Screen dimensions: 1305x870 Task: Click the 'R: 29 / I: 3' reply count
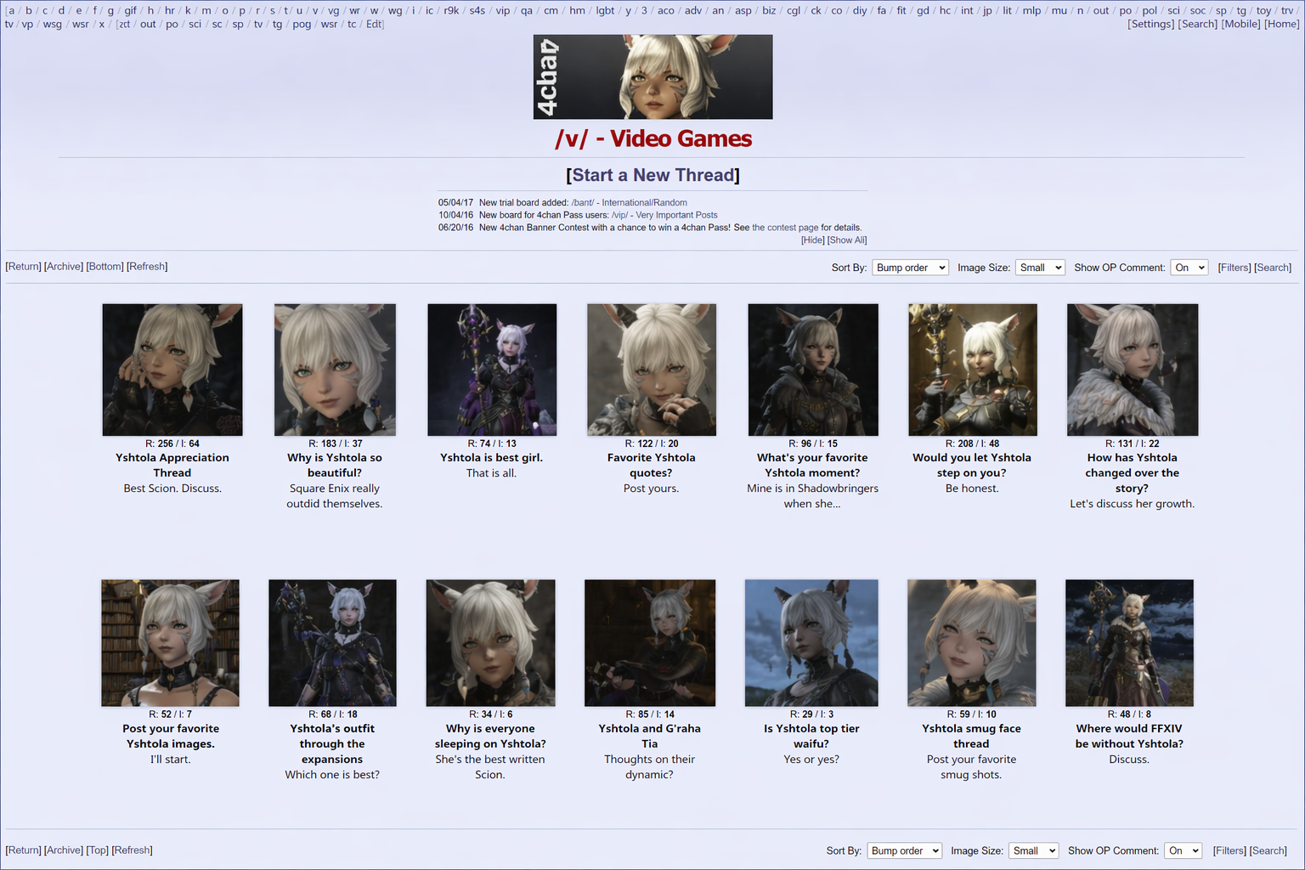811,715
